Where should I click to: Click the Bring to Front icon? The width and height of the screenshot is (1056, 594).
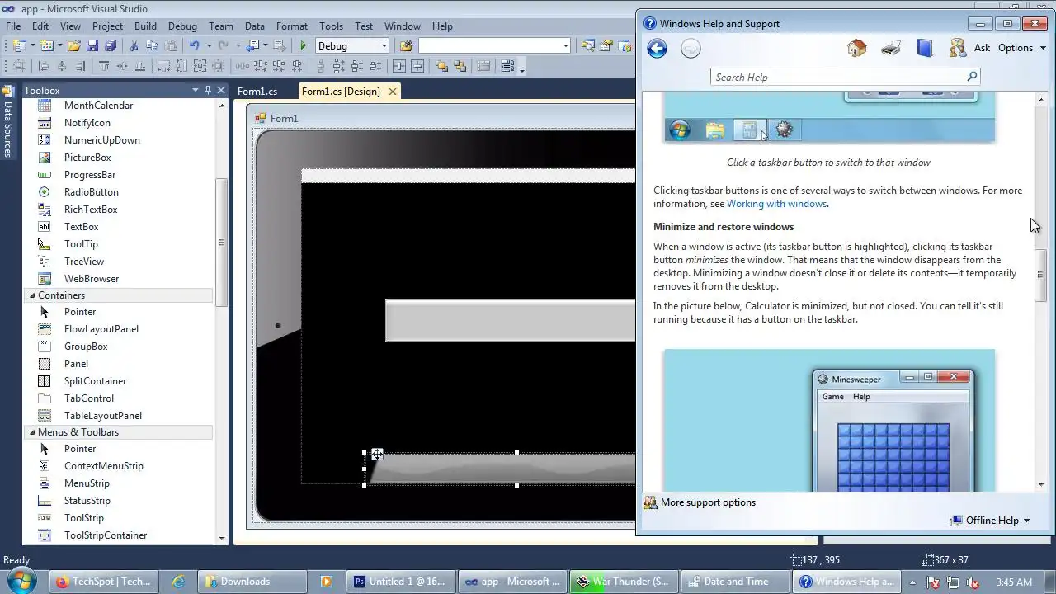(x=441, y=67)
